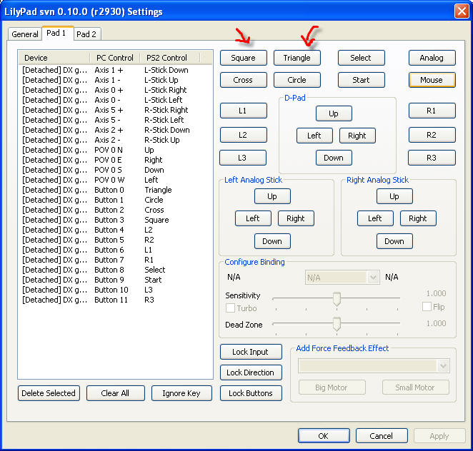Viewport: 473px width, 451px height.
Task: Bind the L3 button
Action: (243, 158)
